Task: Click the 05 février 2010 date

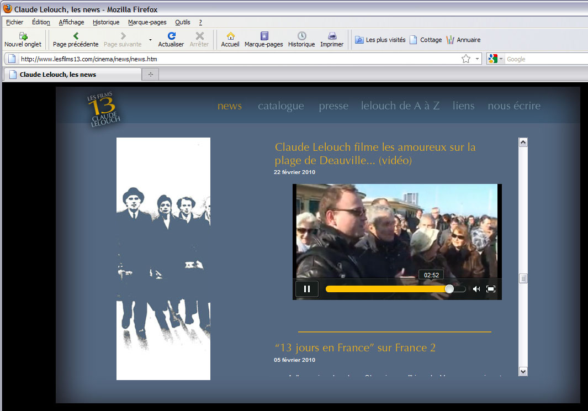Action: (294, 360)
